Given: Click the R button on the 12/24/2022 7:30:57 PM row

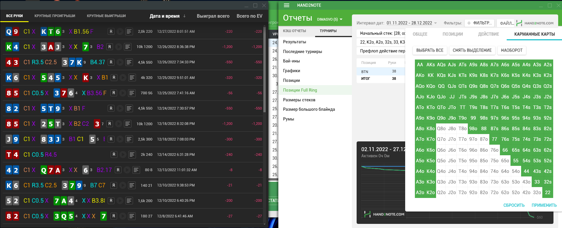Looking at the screenshot, I should point(111,108).
